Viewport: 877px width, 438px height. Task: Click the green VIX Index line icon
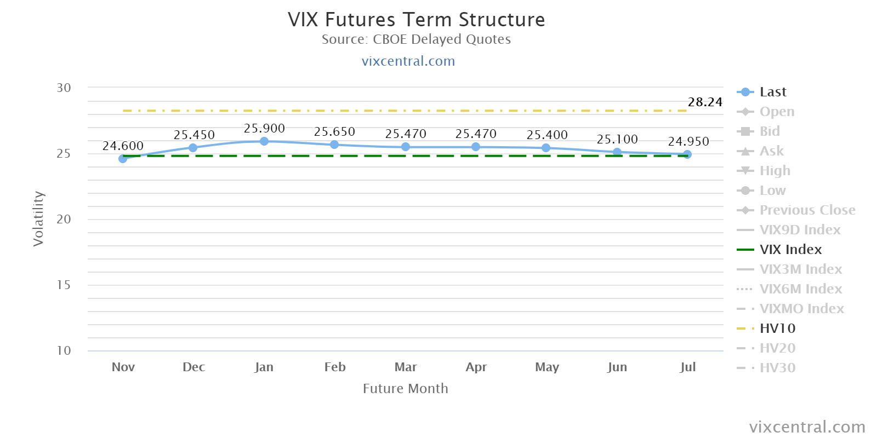pyautogui.click(x=745, y=250)
